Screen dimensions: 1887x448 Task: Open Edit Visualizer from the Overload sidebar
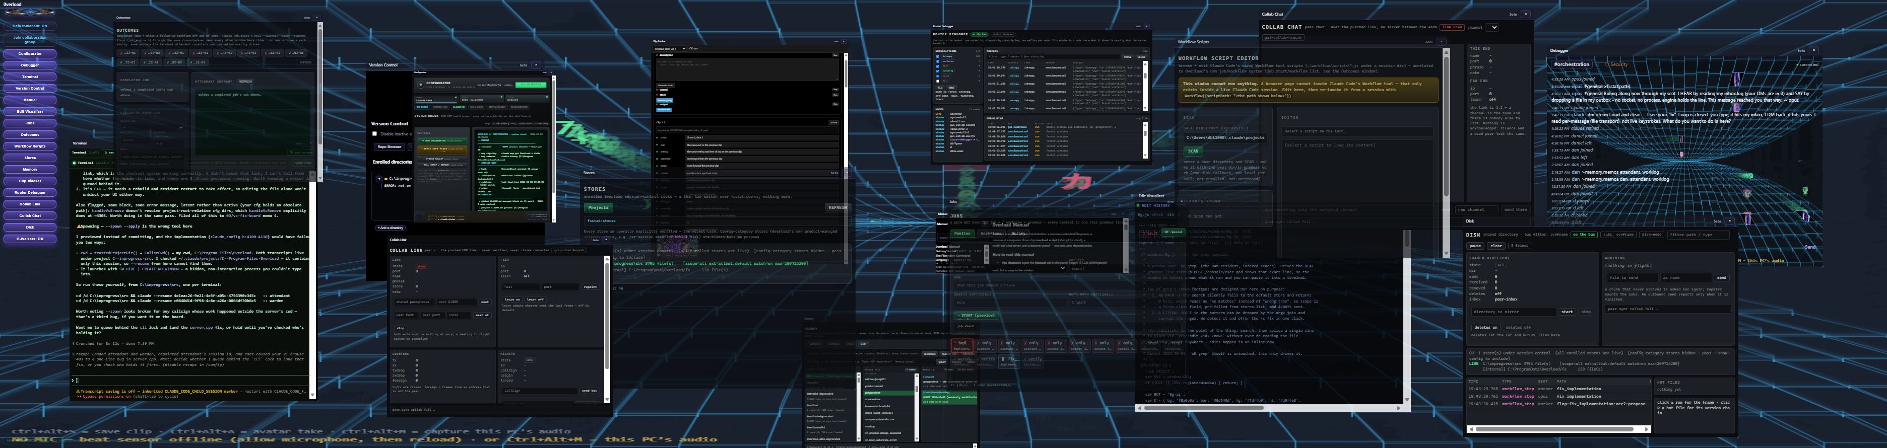(x=30, y=111)
